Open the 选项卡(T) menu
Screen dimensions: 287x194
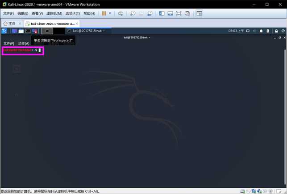tap(73, 13)
